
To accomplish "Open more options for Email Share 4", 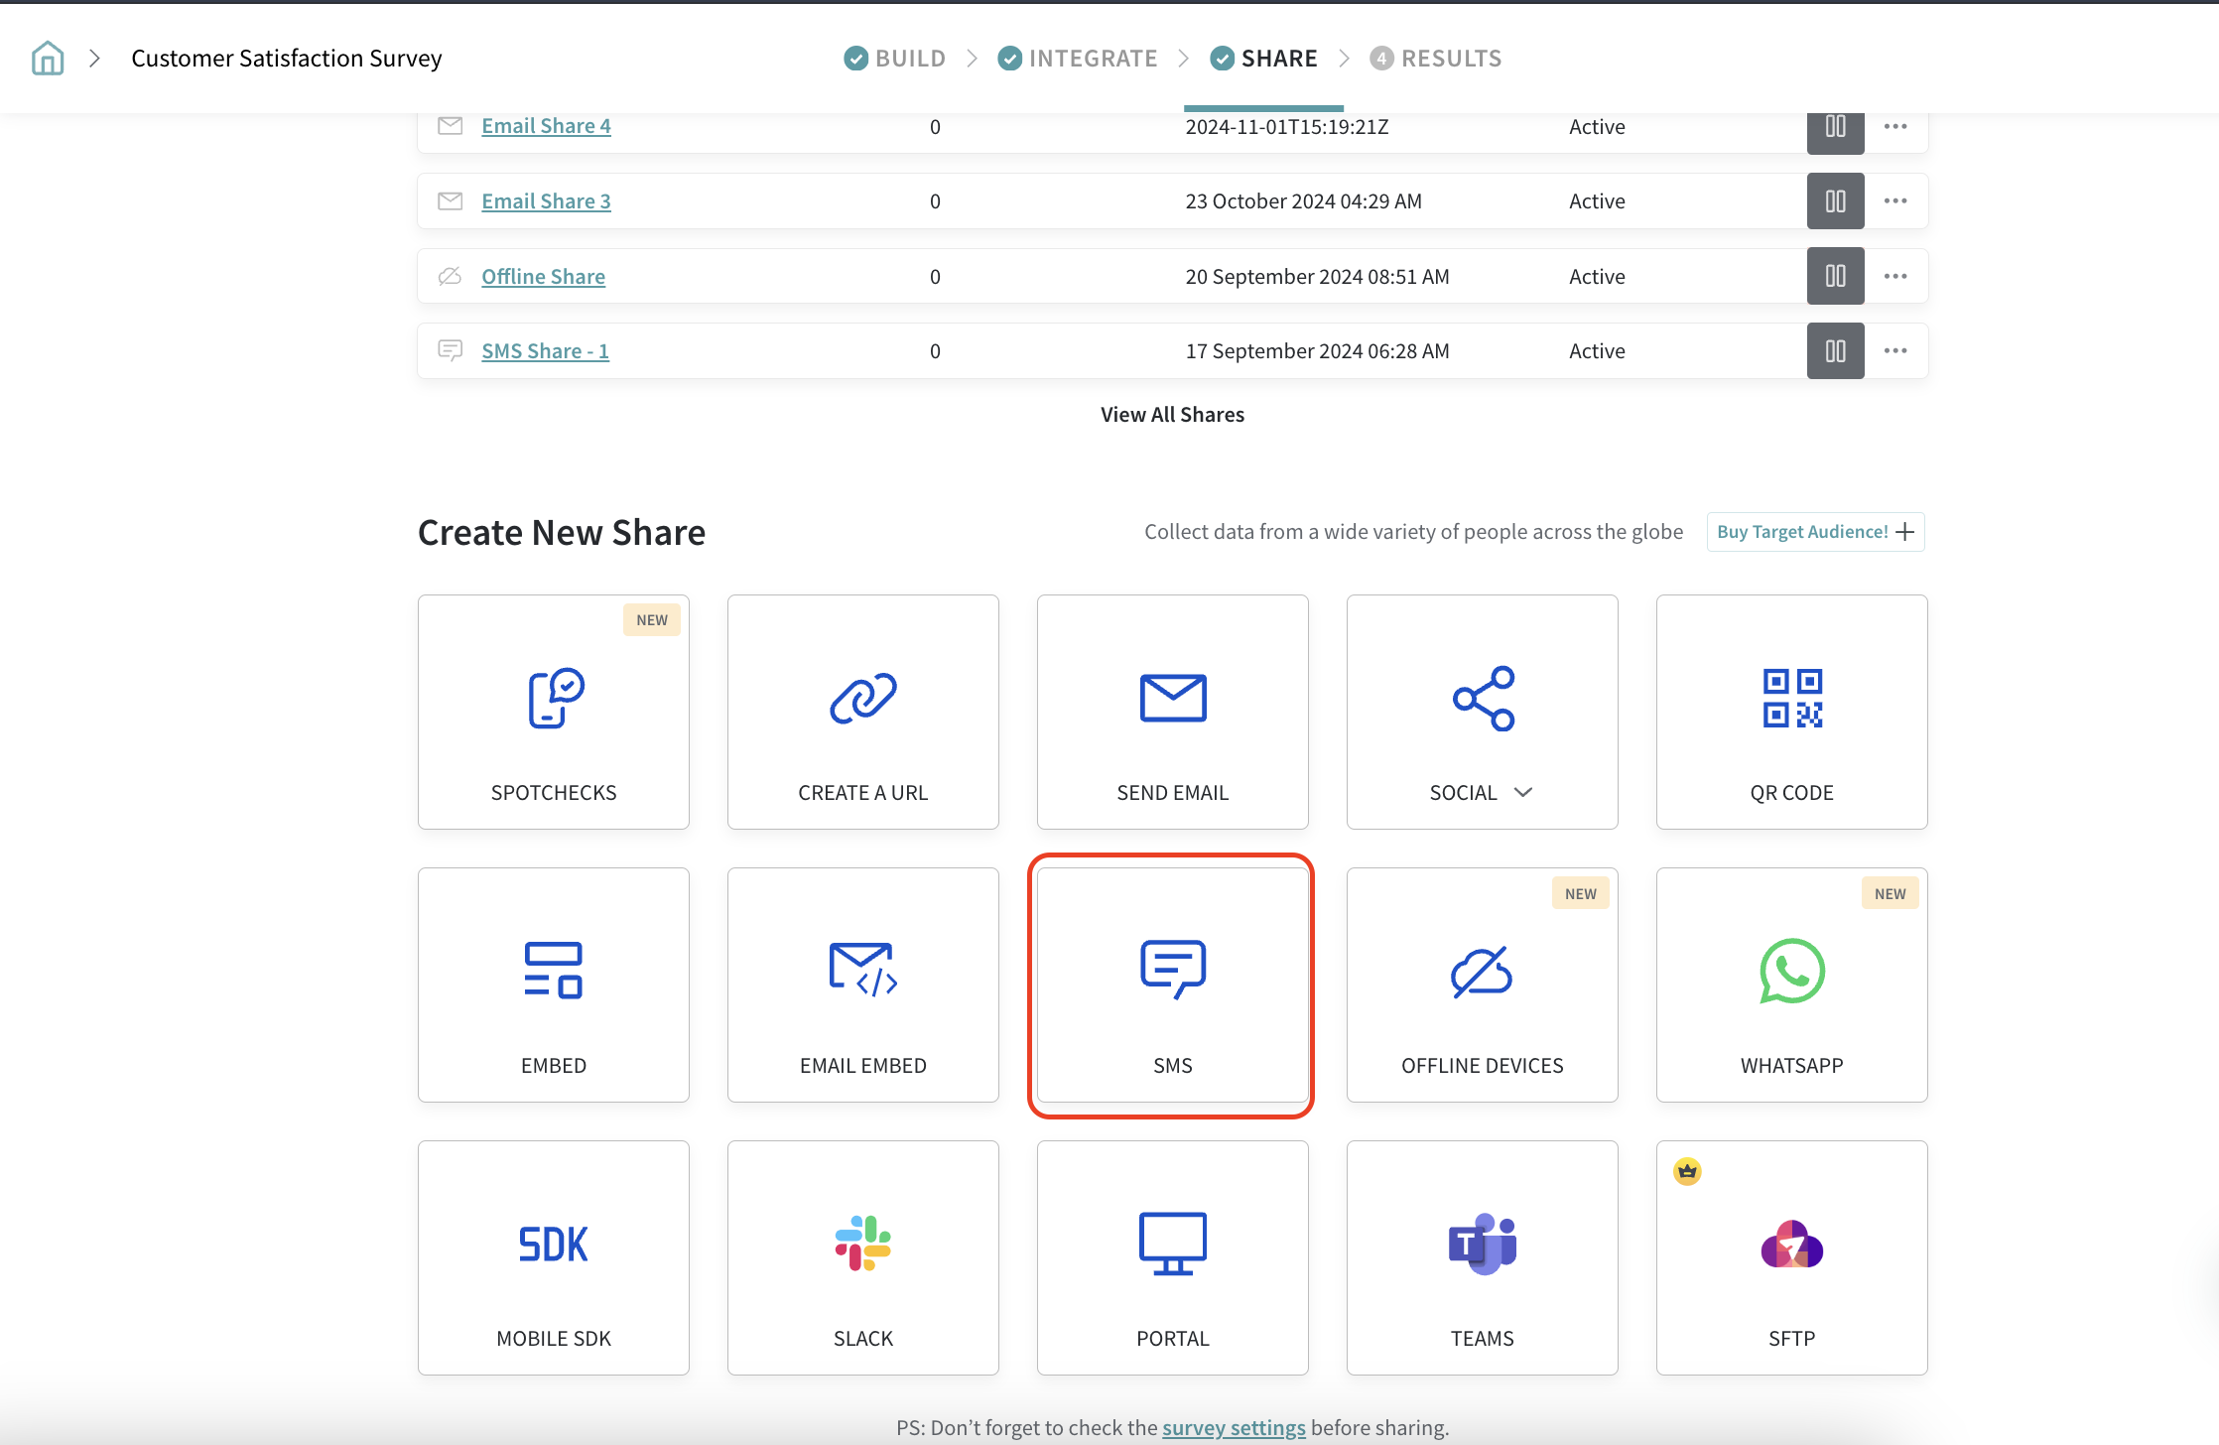I will [1895, 127].
